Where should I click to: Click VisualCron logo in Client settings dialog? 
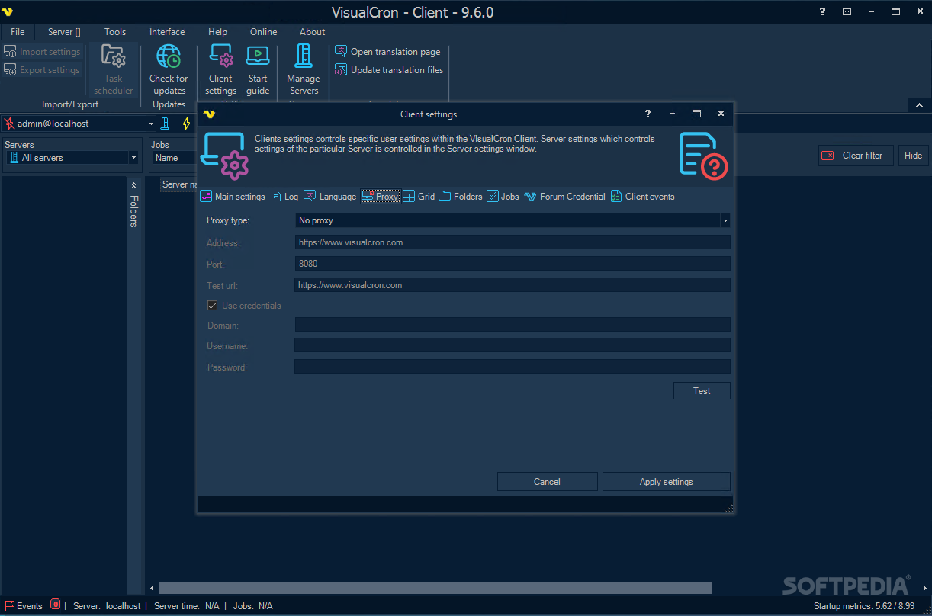[x=209, y=114]
